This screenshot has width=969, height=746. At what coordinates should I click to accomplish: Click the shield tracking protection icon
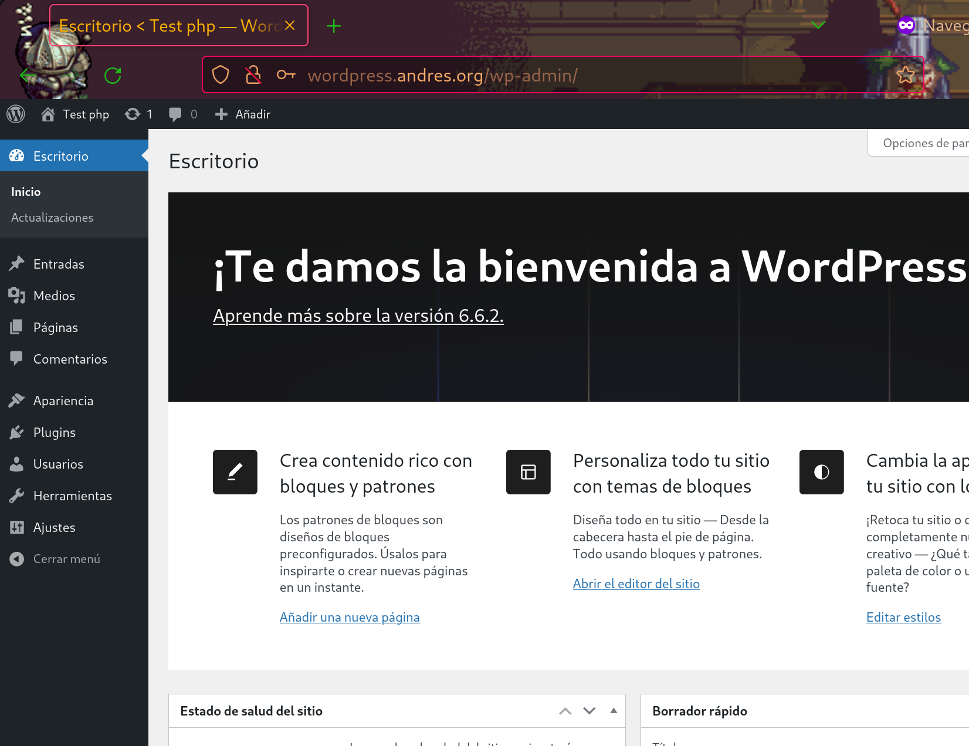(x=221, y=75)
